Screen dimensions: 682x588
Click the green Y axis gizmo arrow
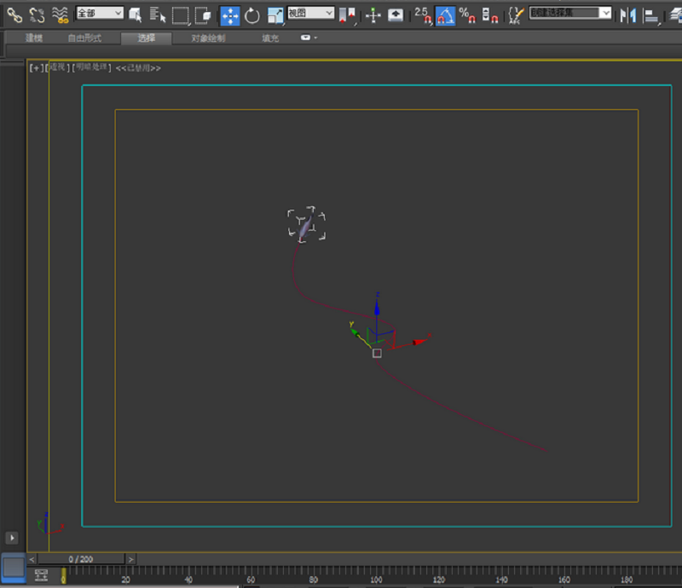point(355,331)
